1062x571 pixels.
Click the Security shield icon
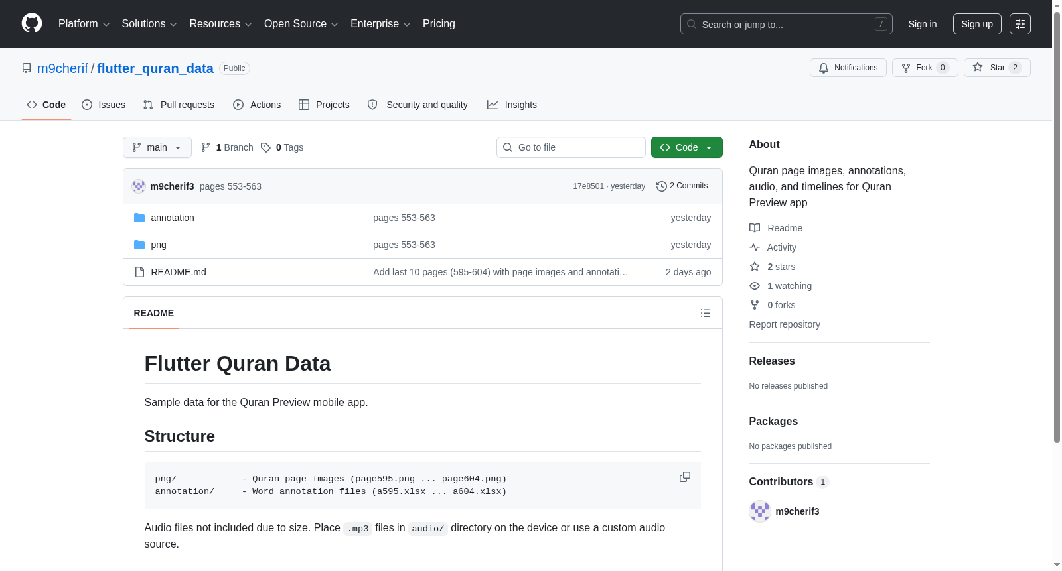[x=372, y=105]
